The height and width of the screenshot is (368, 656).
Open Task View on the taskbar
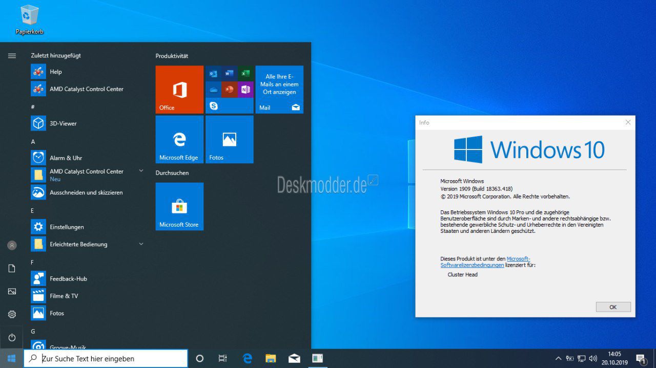point(223,358)
